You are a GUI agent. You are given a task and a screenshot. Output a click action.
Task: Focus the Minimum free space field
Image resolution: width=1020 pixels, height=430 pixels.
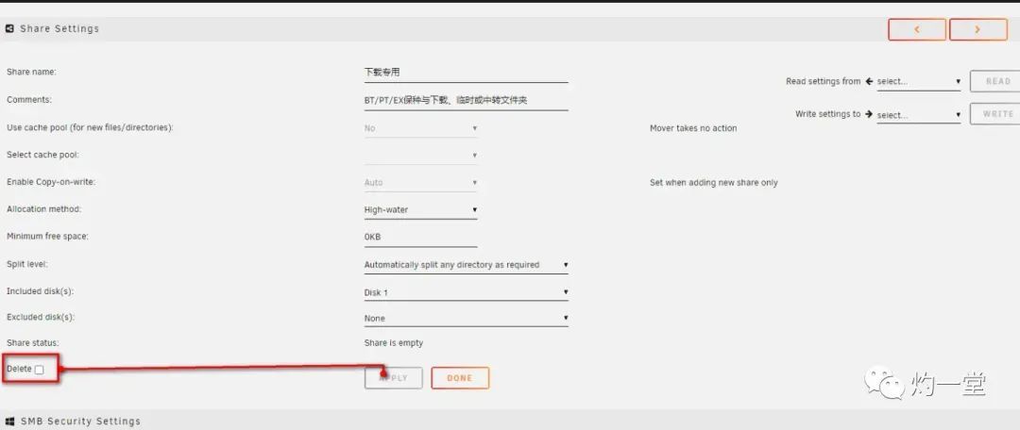420,237
